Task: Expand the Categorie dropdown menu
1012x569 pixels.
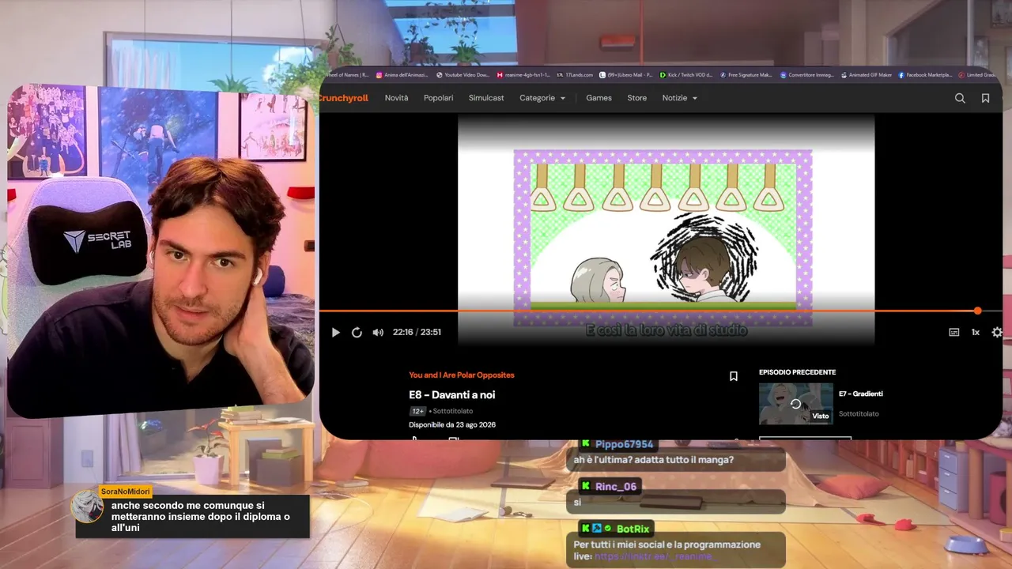Action: tap(542, 98)
